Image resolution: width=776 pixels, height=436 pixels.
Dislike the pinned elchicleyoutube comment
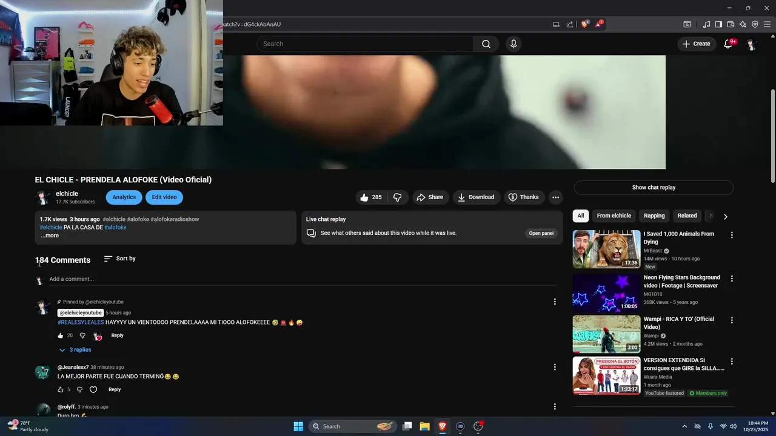[x=82, y=335]
